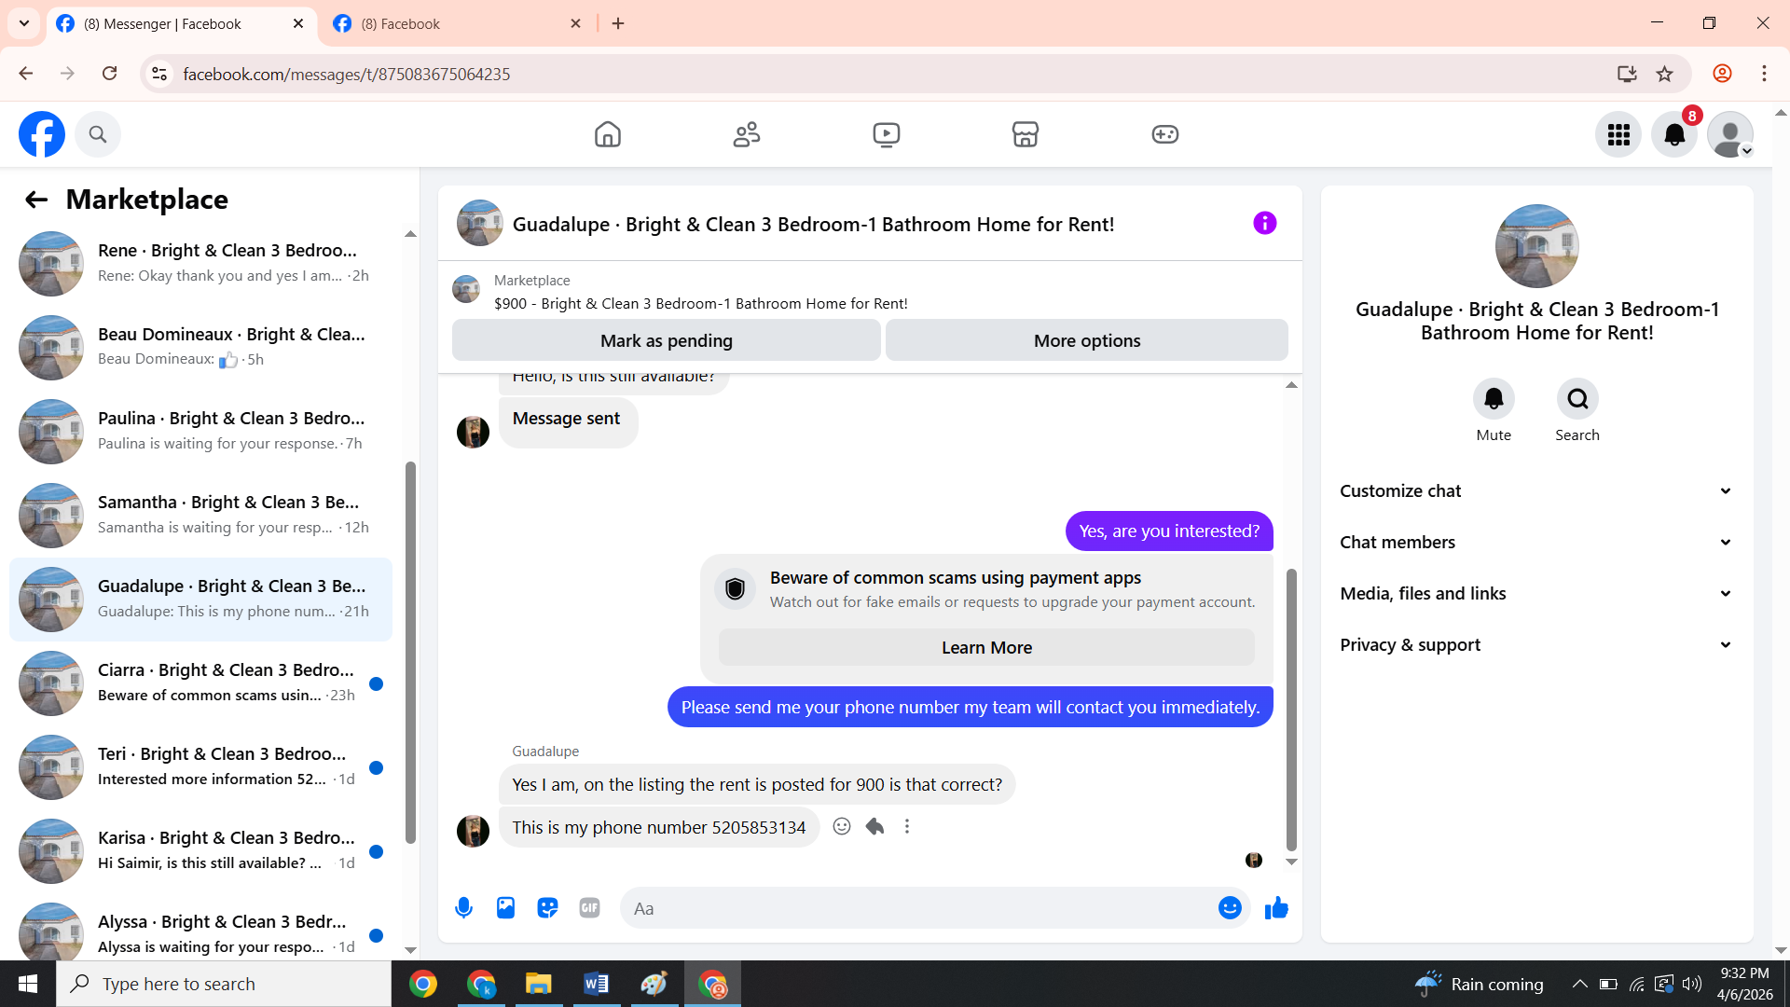
Task: Mute this conversation with the bell
Action: 1494,399
